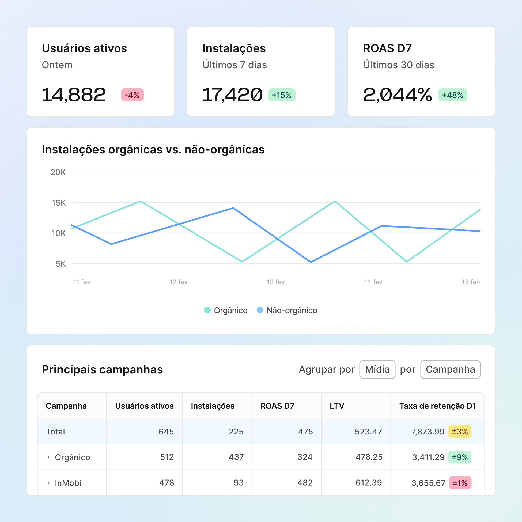Open the Mídia group-by dropdown
This screenshot has width=522, height=522.
tap(377, 369)
